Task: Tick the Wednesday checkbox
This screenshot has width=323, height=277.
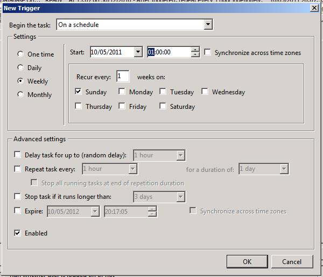Action: 205,92
